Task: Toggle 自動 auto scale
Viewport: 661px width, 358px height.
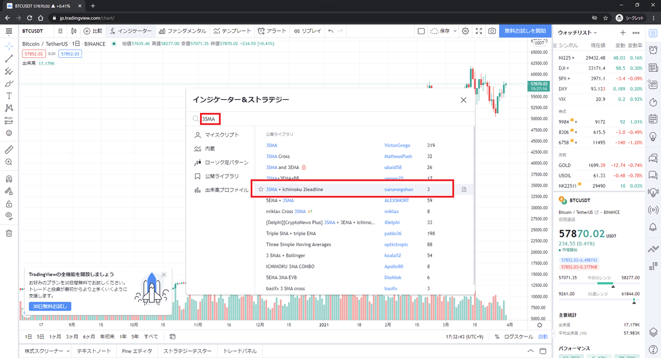Action: (x=543, y=337)
